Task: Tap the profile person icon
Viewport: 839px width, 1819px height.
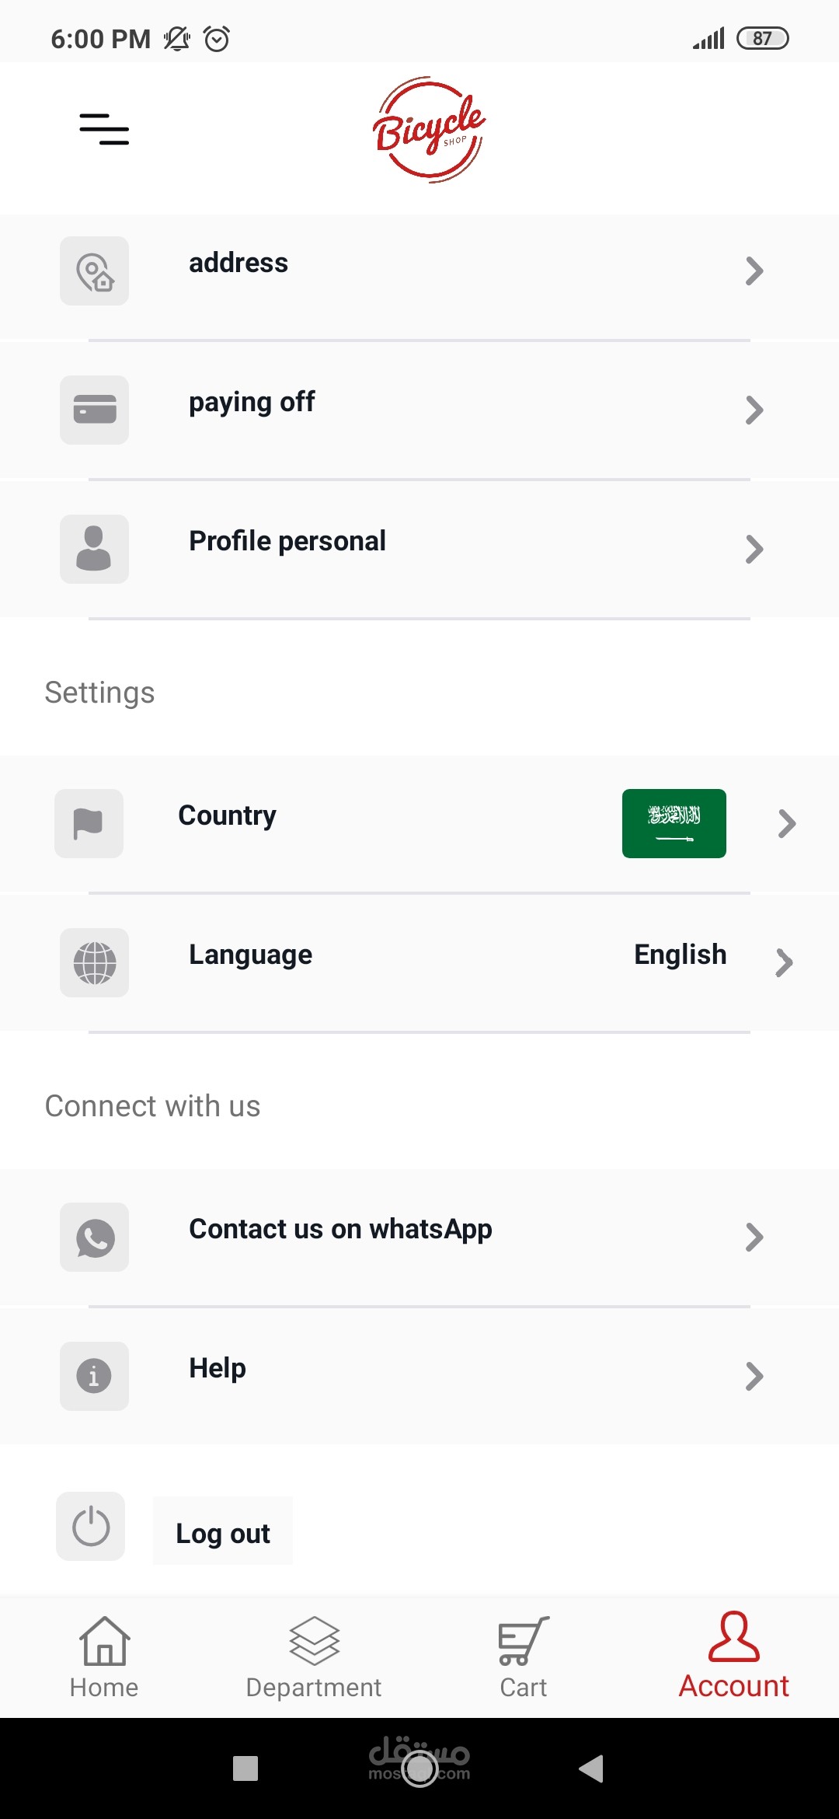Action: [x=95, y=549]
